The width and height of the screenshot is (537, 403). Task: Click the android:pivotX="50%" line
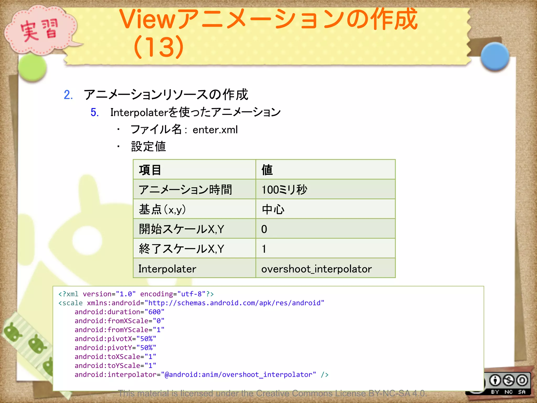tap(115, 339)
